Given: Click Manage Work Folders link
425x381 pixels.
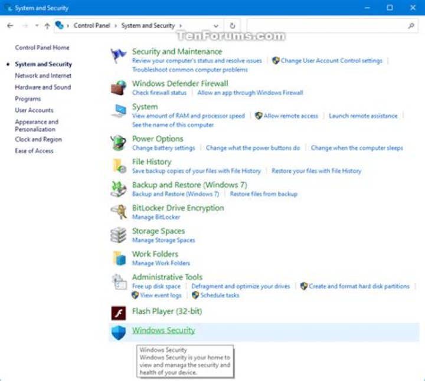Looking at the screenshot, I should [x=161, y=263].
